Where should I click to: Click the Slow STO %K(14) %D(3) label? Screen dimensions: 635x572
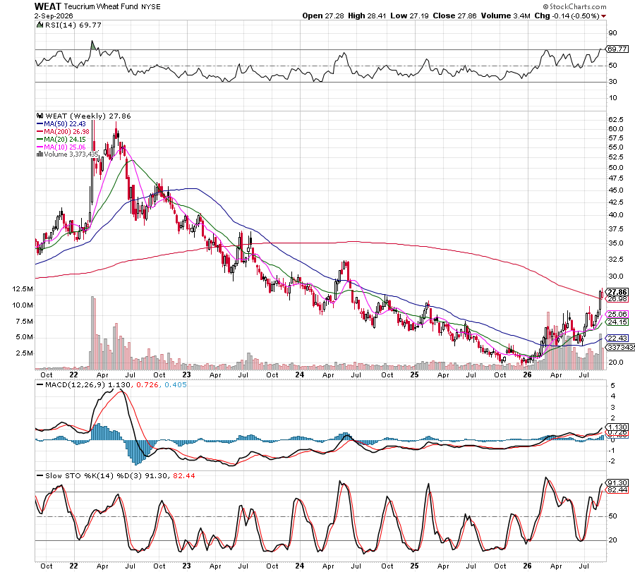(94, 475)
